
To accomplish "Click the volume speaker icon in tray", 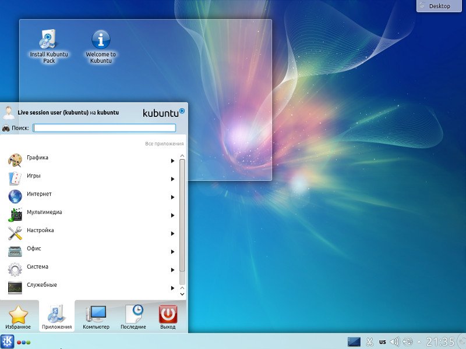I will pyautogui.click(x=394, y=341).
